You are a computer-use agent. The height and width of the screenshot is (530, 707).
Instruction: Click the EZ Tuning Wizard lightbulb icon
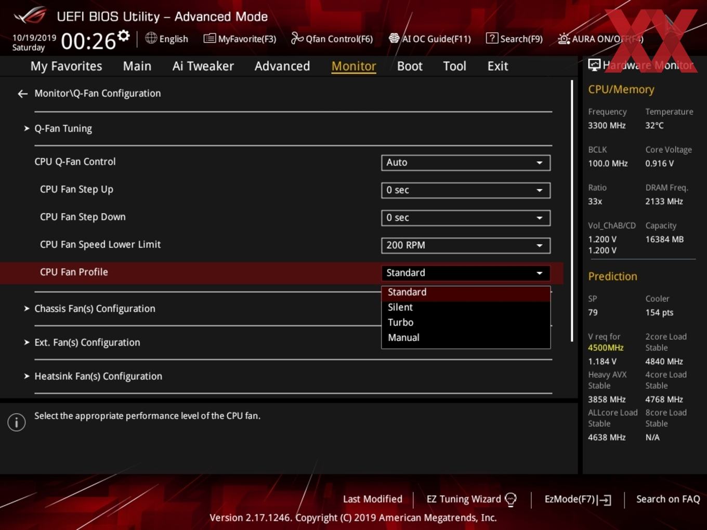point(511,499)
